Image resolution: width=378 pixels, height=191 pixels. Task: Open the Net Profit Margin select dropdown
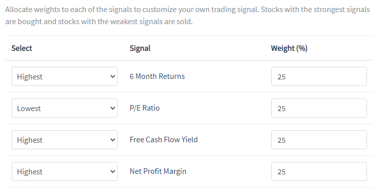[x=64, y=171]
